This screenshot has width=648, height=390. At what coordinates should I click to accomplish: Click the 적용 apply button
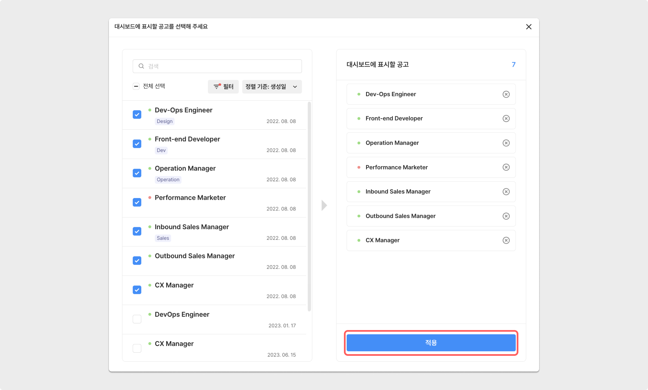click(431, 343)
